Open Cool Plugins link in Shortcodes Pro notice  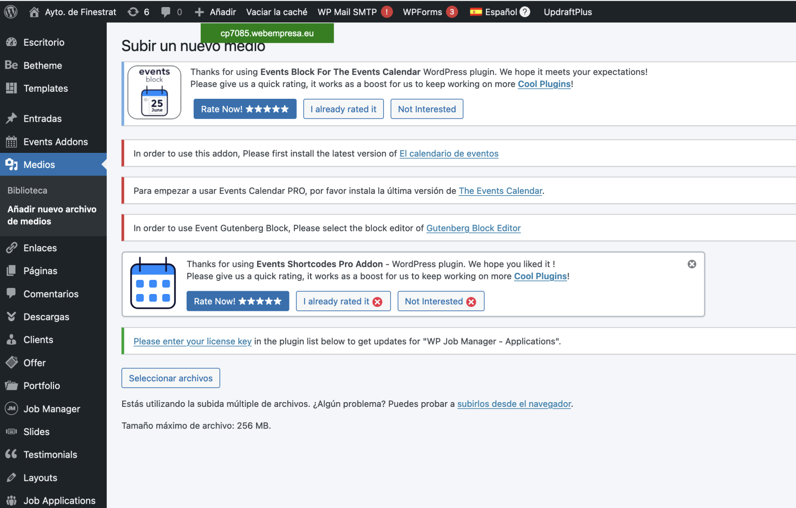click(540, 276)
